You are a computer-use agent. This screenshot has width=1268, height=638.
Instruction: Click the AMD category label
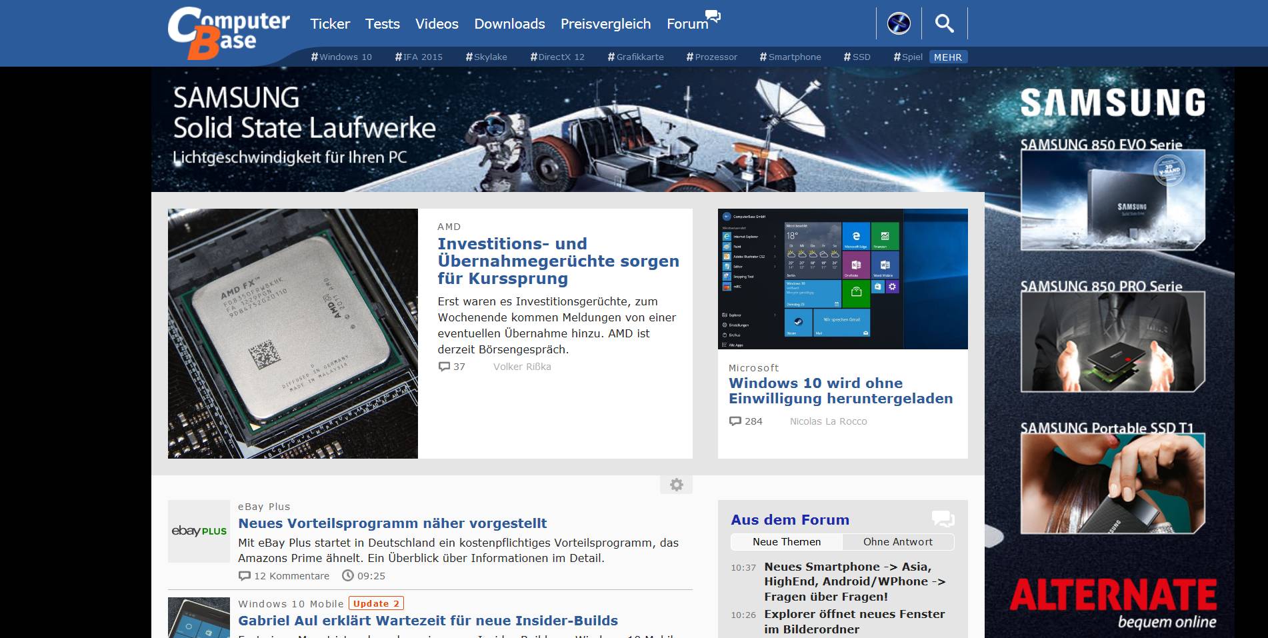[x=449, y=227]
